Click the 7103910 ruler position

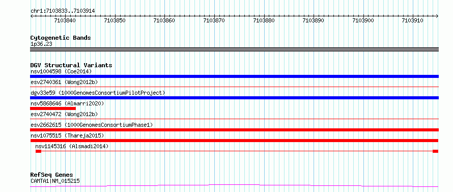click(x=413, y=20)
